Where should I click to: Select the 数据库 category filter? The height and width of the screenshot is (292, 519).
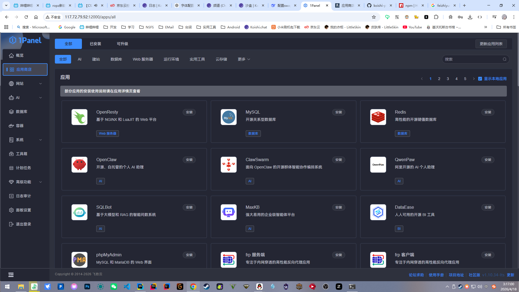[116, 59]
